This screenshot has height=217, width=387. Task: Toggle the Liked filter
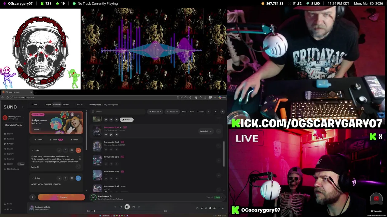[184, 112]
